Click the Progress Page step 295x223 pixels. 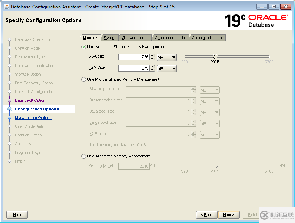pyautogui.click(x=28, y=152)
